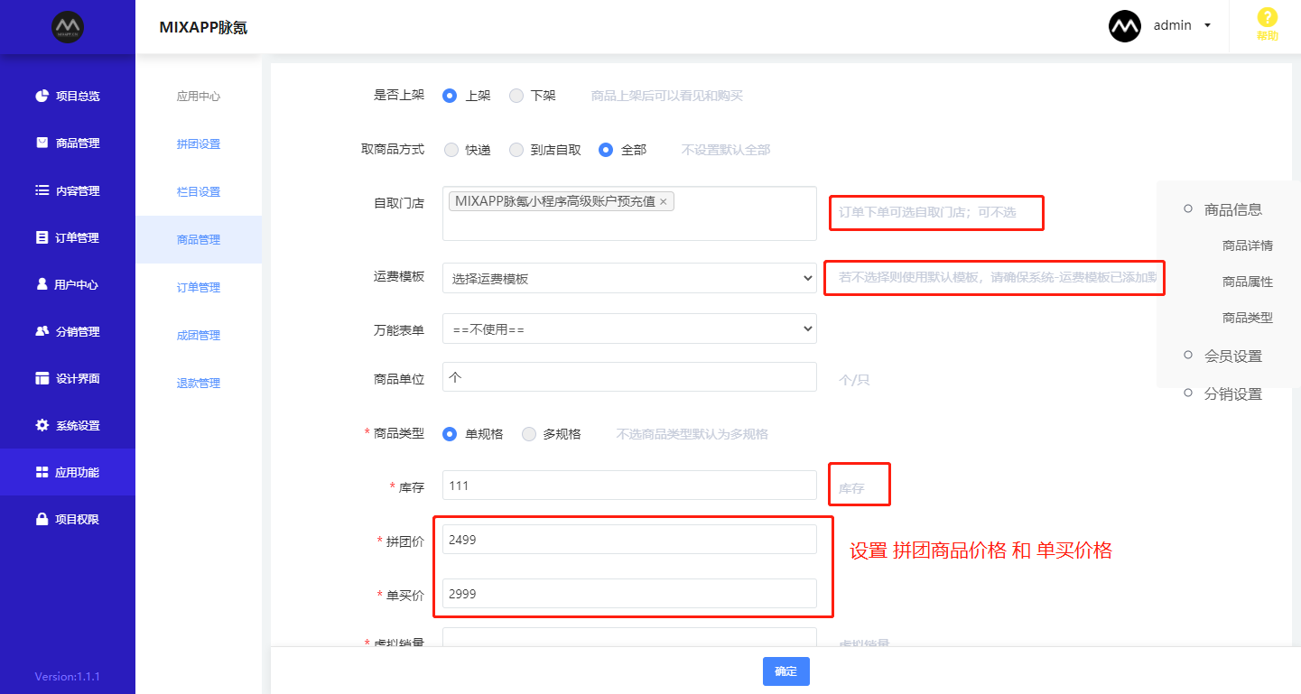Open the 选择运费模板 dropdown
The width and height of the screenshot is (1301, 694).
pos(629,279)
